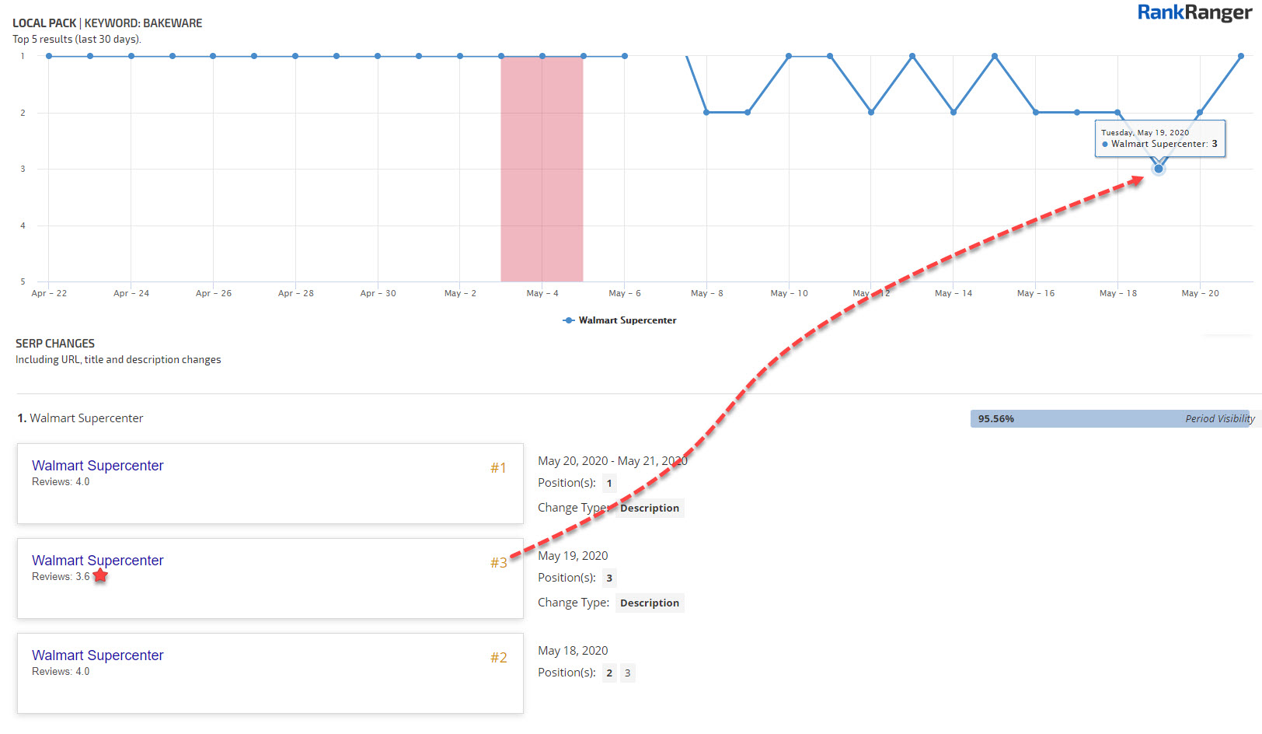This screenshot has width=1262, height=734.
Task: Click the 'May - 20' x-axis label
Action: (1200, 293)
